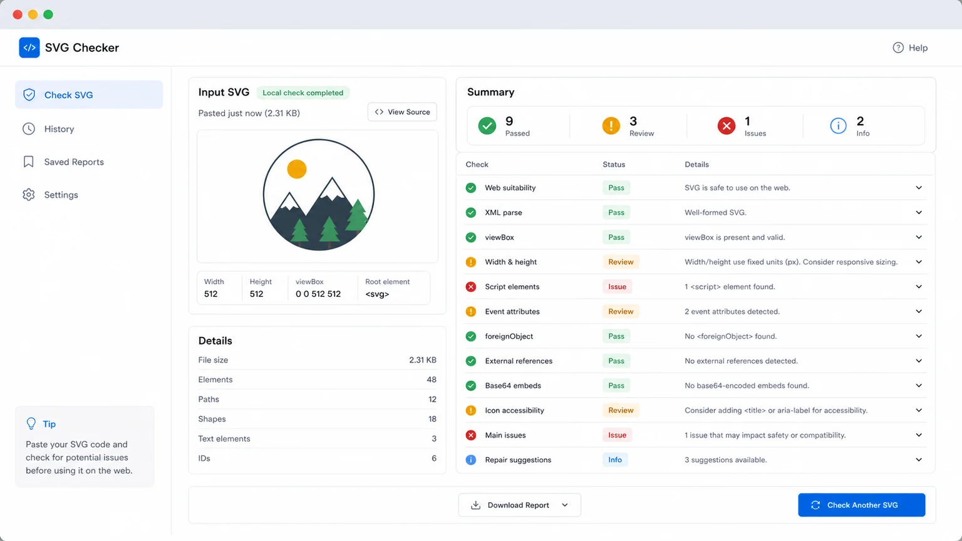This screenshot has width=962, height=541.
Task: Click the View Source button
Action: (x=402, y=112)
